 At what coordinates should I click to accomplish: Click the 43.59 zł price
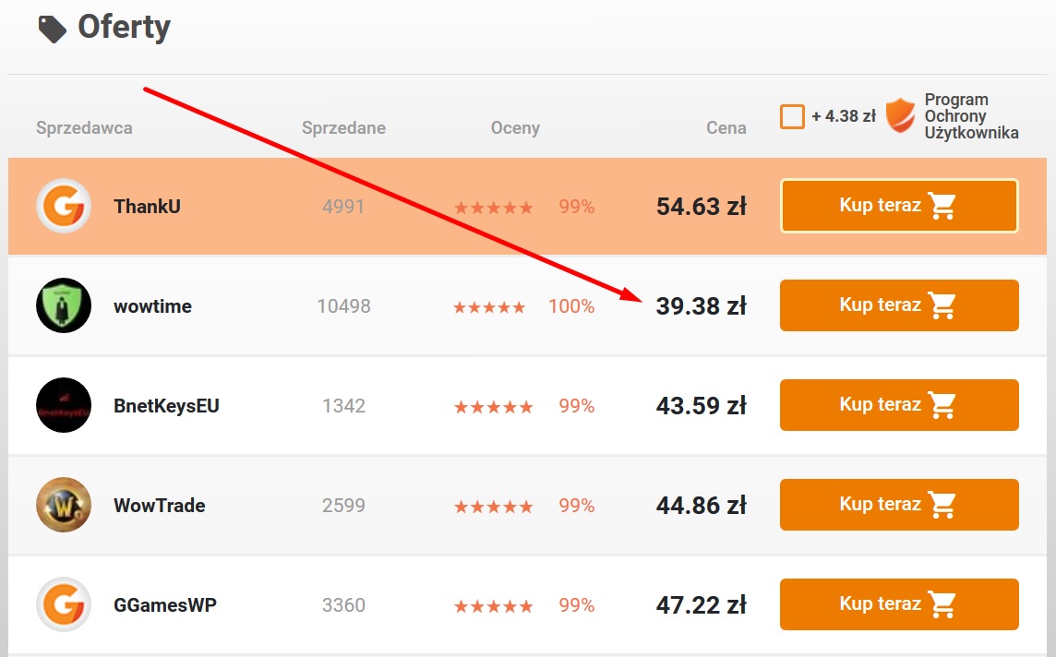[x=702, y=405]
